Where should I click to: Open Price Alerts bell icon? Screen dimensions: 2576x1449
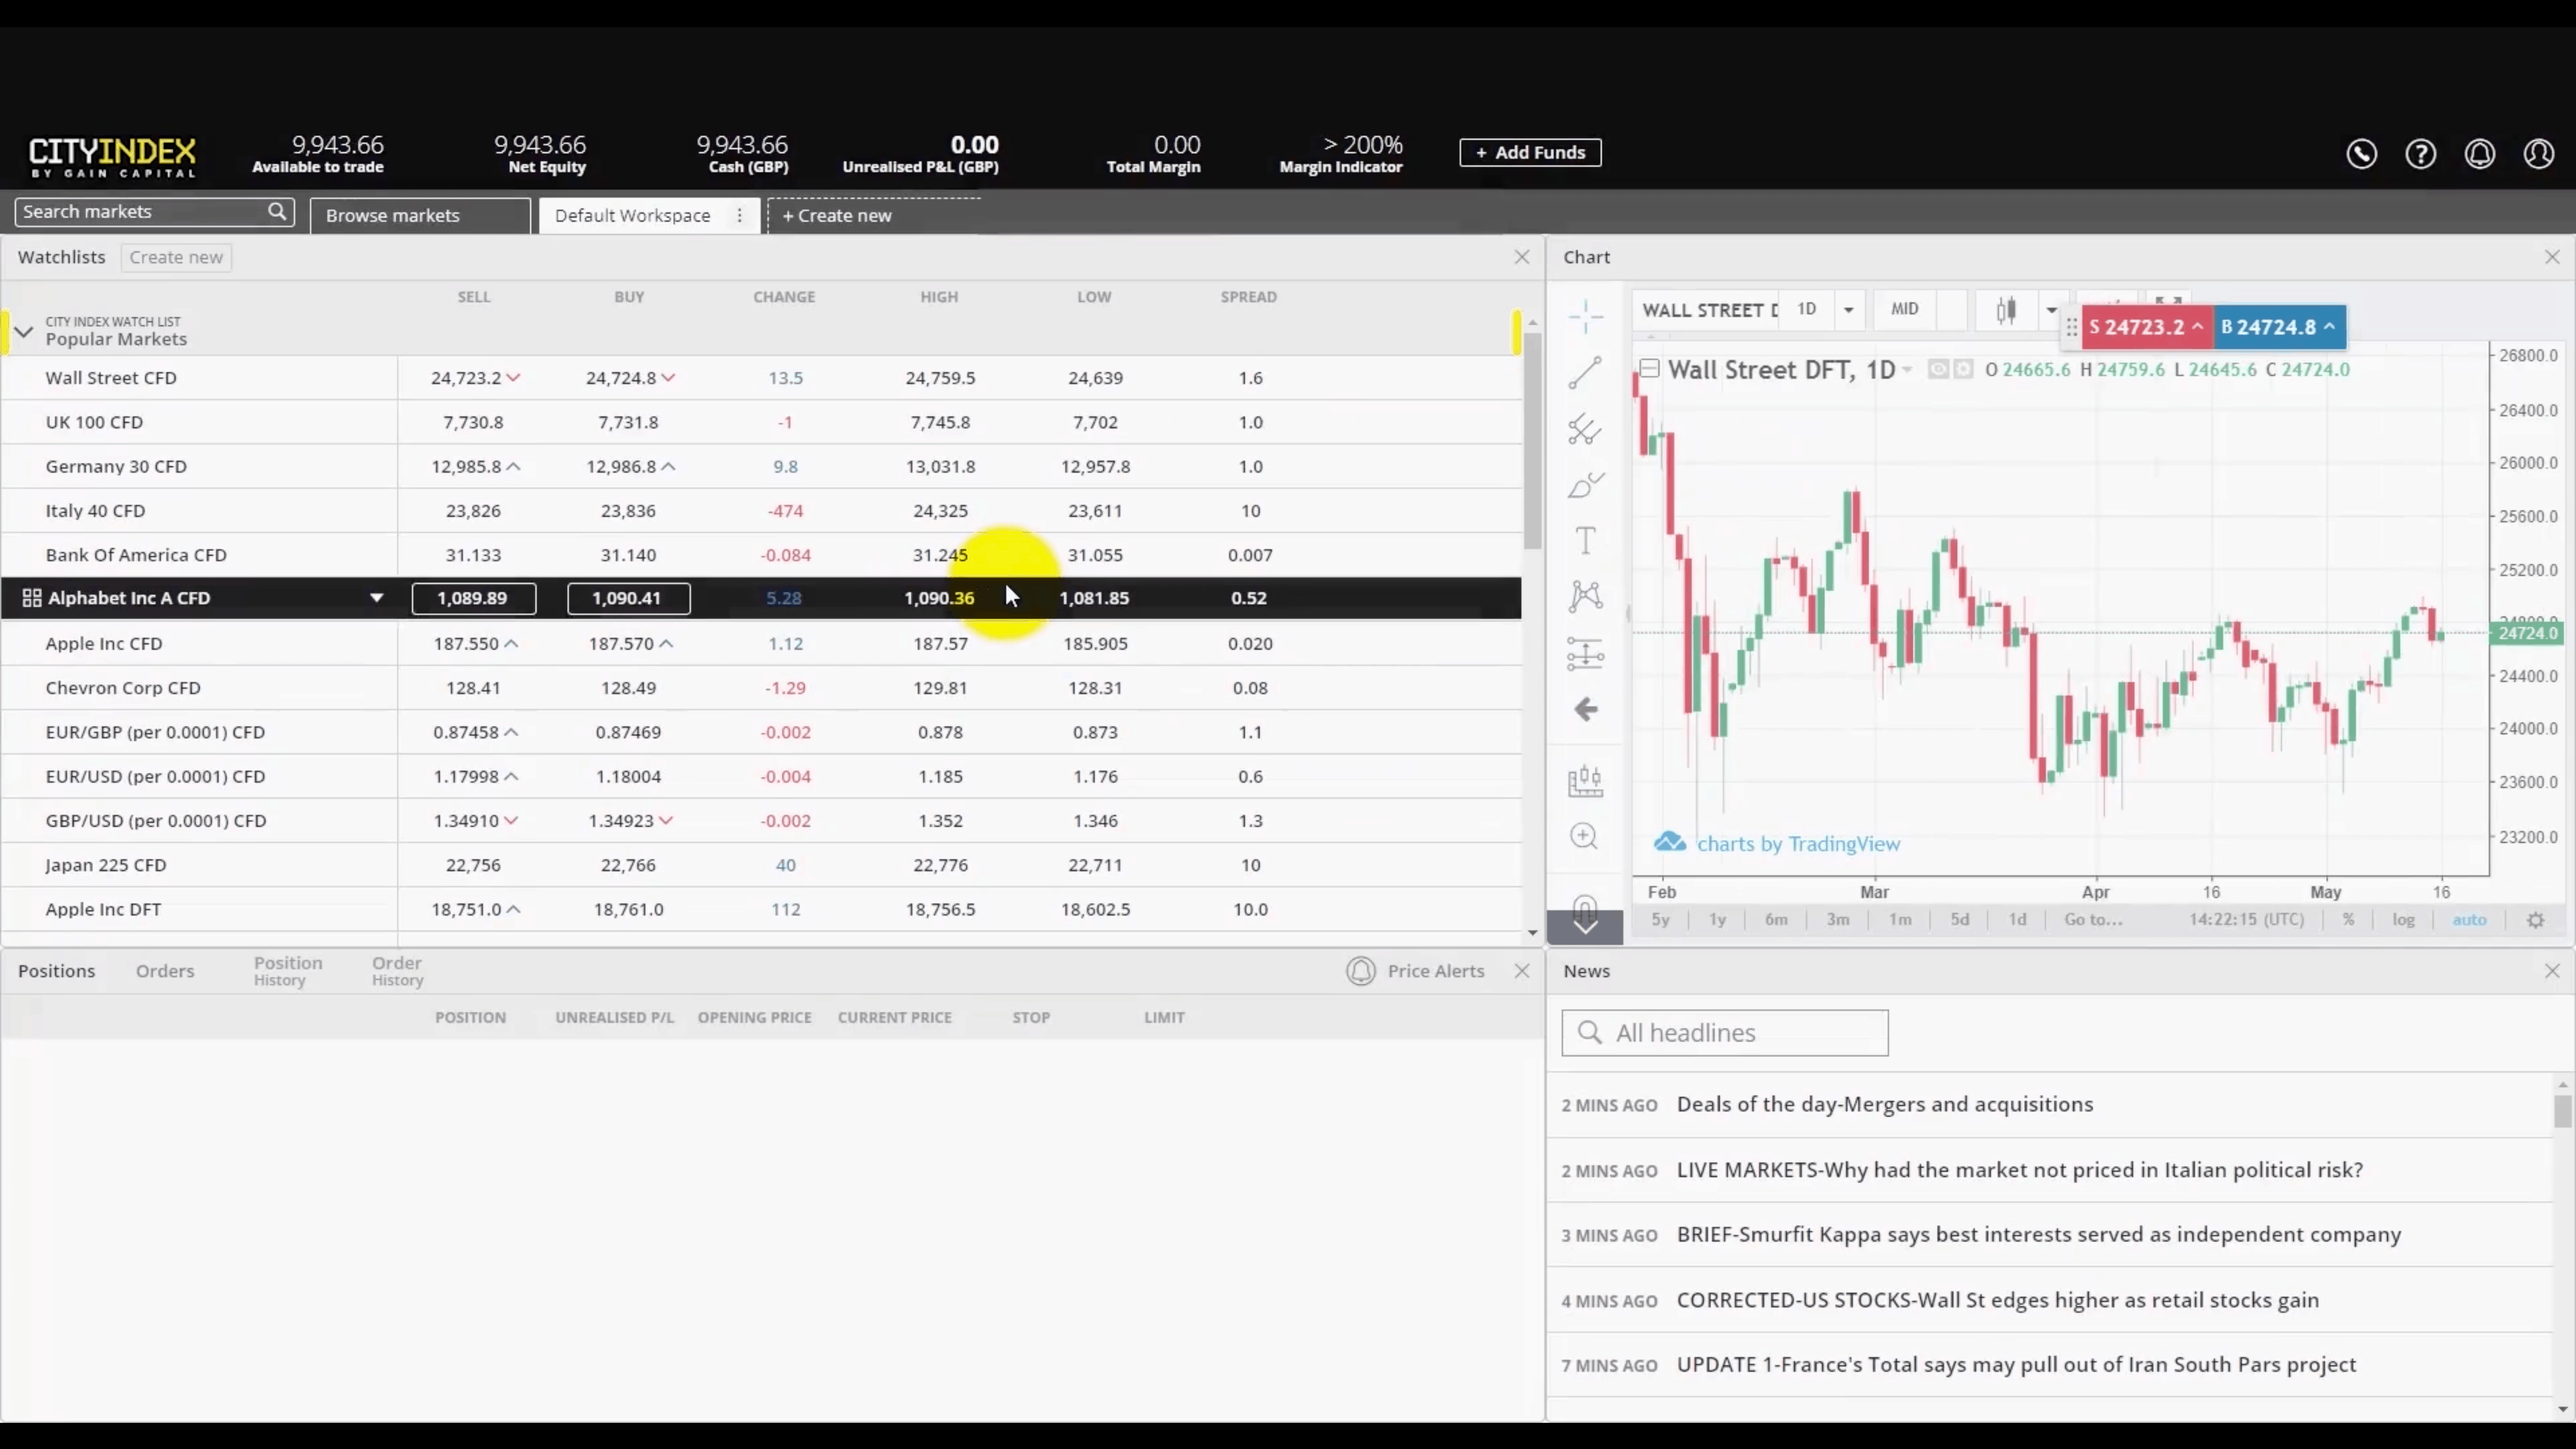(x=1361, y=971)
